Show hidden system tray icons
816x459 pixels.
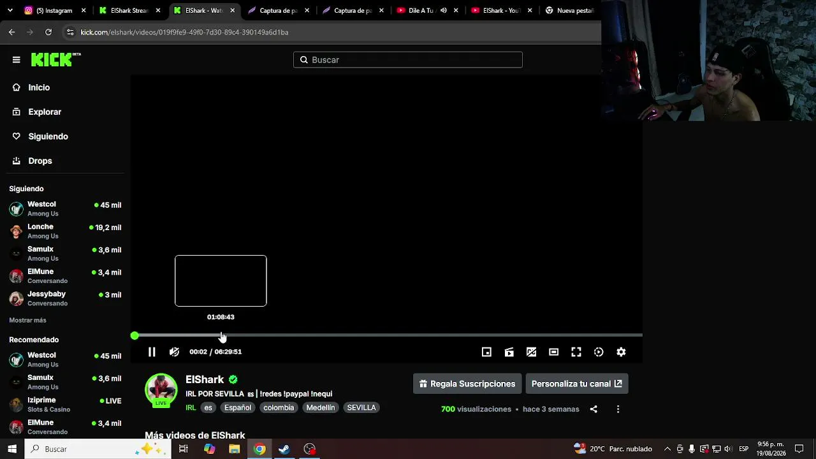tap(667, 449)
